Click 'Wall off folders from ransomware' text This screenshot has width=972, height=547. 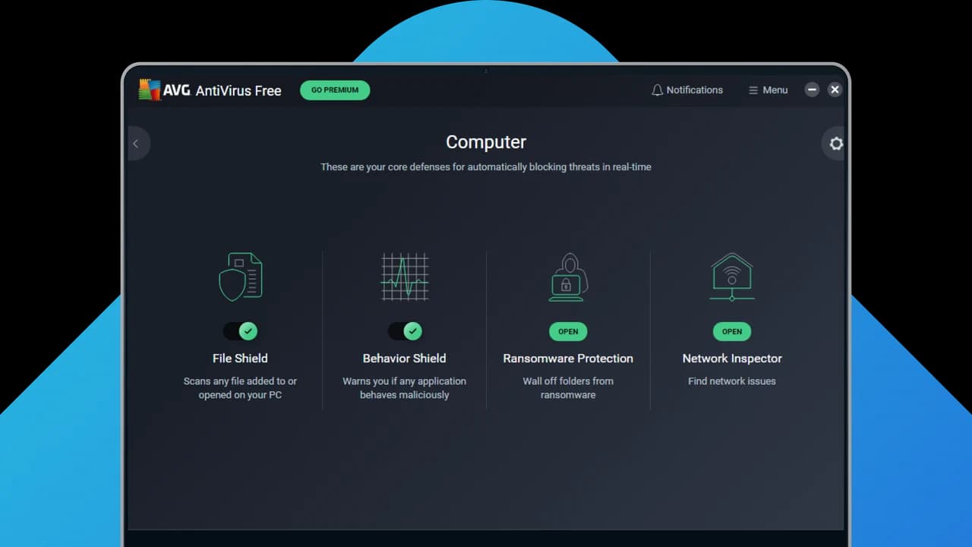coord(568,388)
